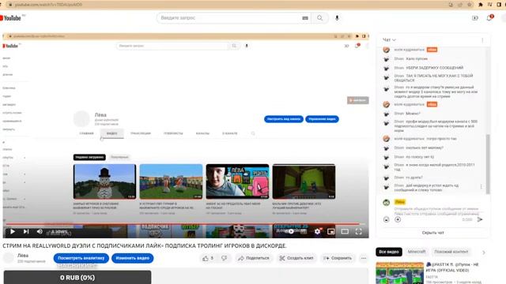Enter fullscreen mode
The height and width of the screenshot is (284, 506).
pos(358,231)
